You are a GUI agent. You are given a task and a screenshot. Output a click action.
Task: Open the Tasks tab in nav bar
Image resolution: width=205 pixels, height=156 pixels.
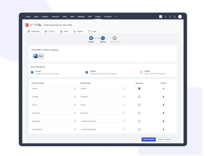point(72,17)
